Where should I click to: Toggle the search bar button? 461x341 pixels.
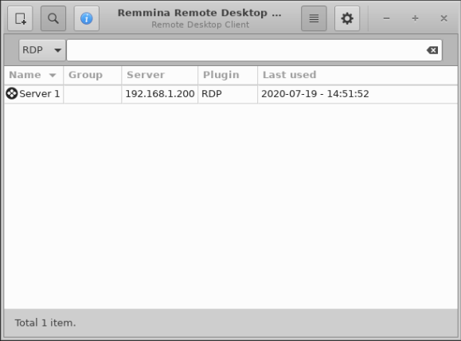53,18
